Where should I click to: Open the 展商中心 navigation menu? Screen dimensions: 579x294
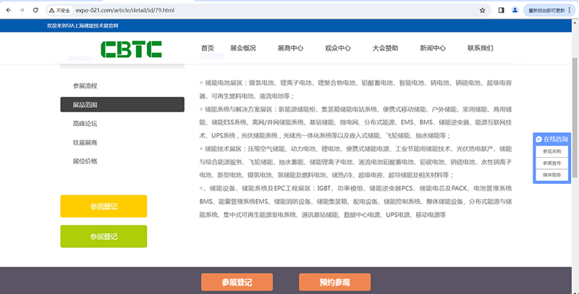coord(290,49)
